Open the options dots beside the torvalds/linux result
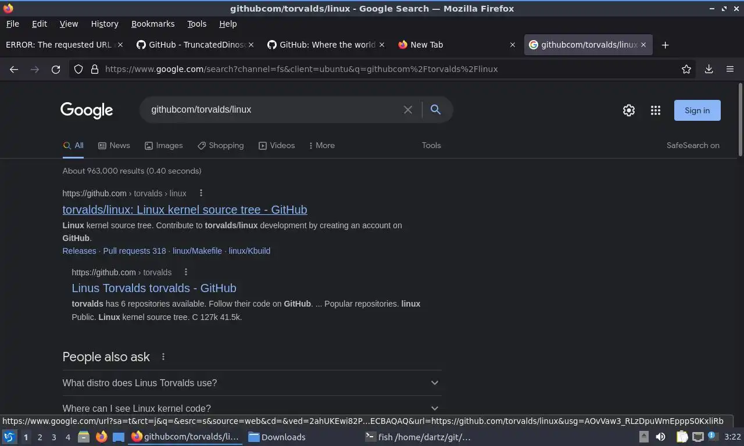 pyautogui.click(x=201, y=193)
